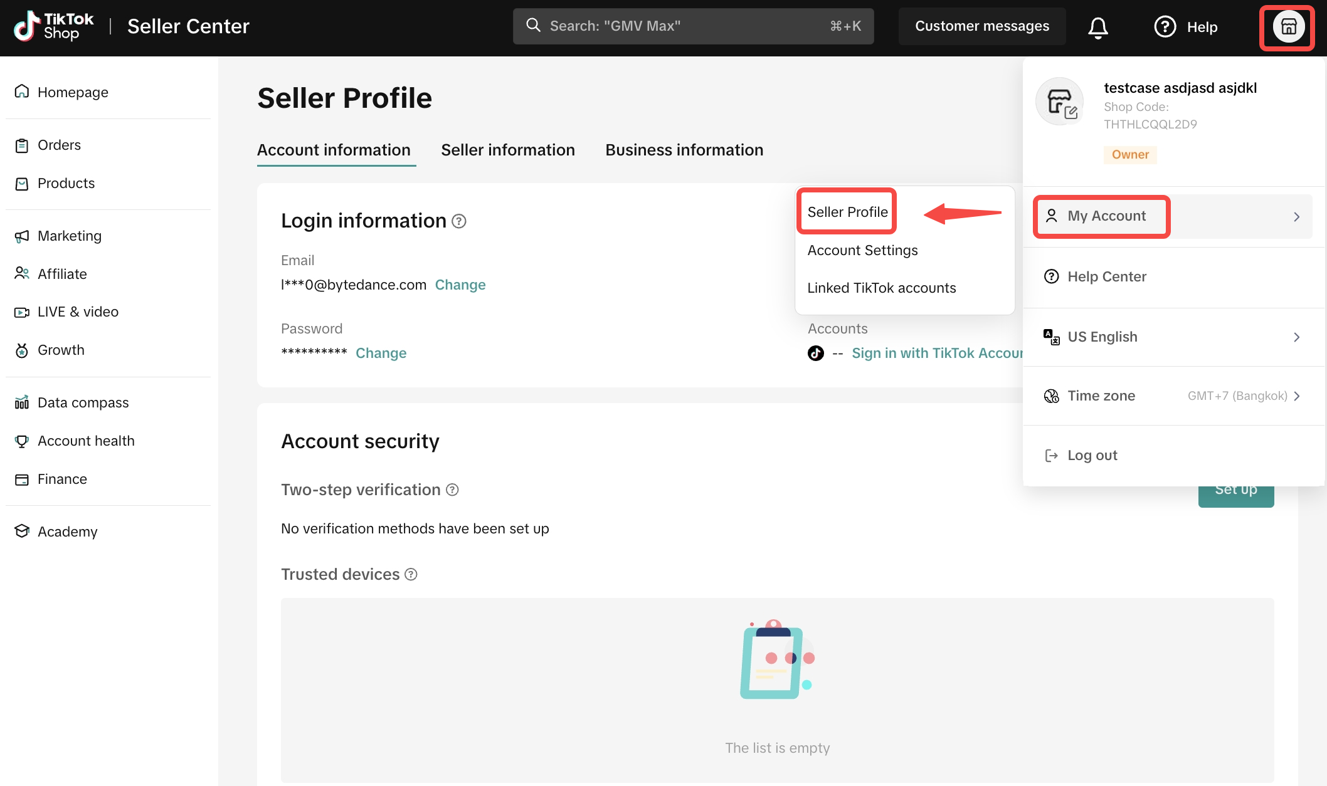1327x786 pixels.
Task: Expand US English language options
Action: (x=1296, y=337)
